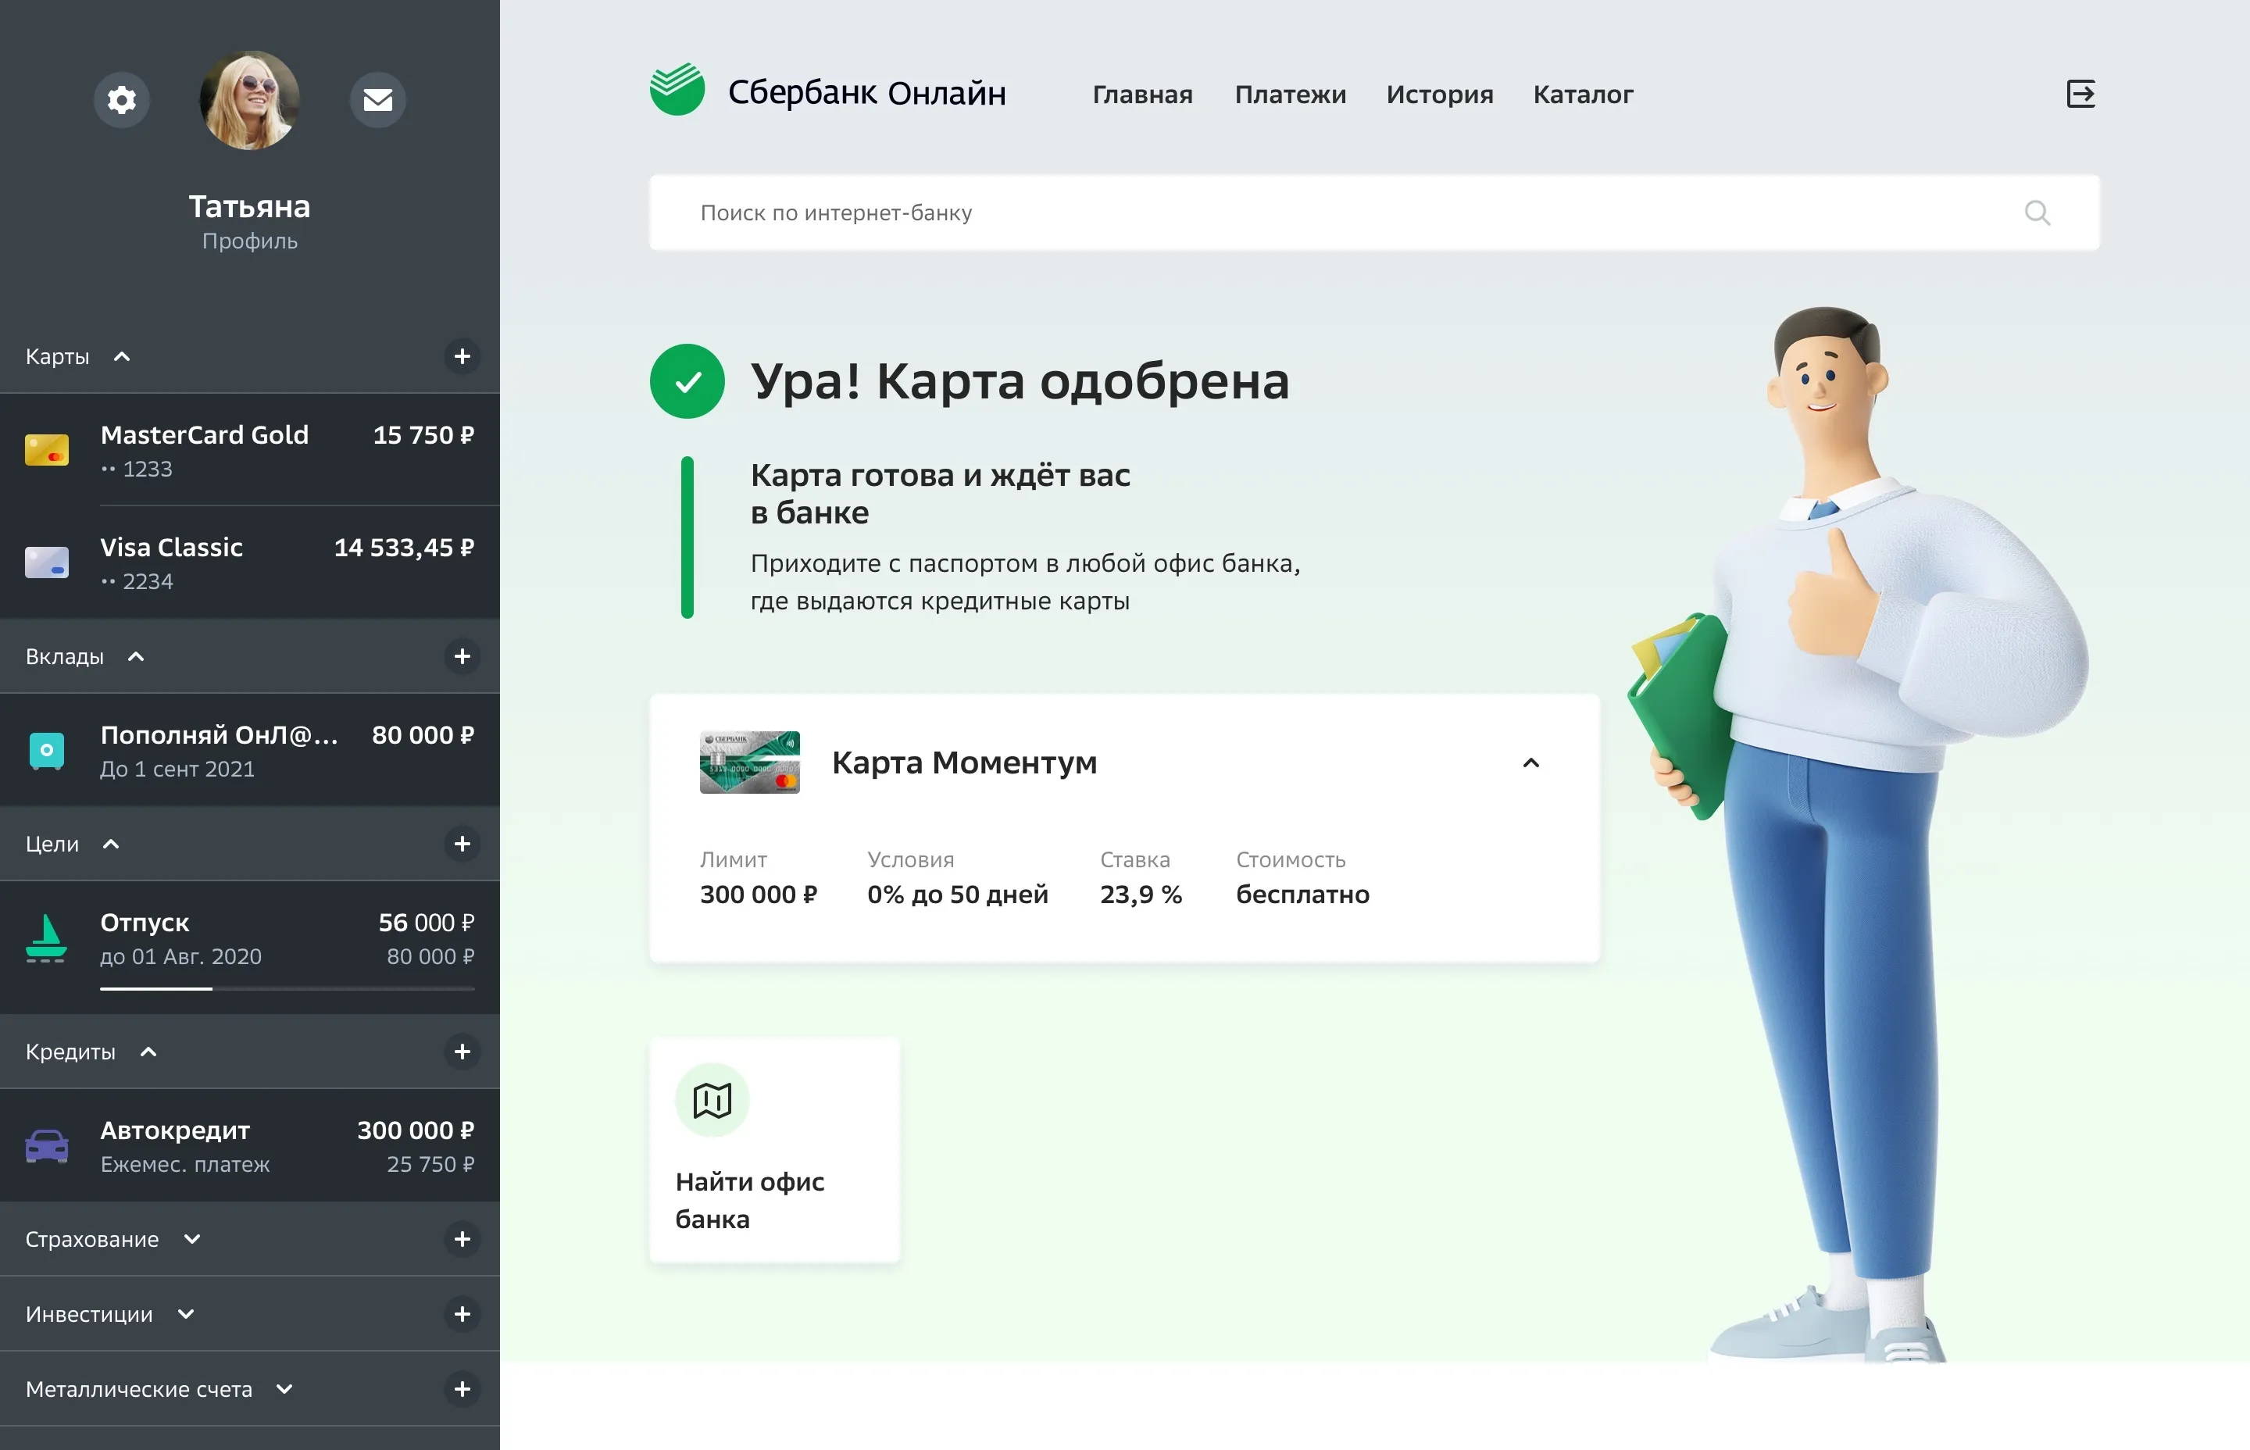Click the Отпуск goal progress bar
2250x1450 pixels.
[x=287, y=988]
